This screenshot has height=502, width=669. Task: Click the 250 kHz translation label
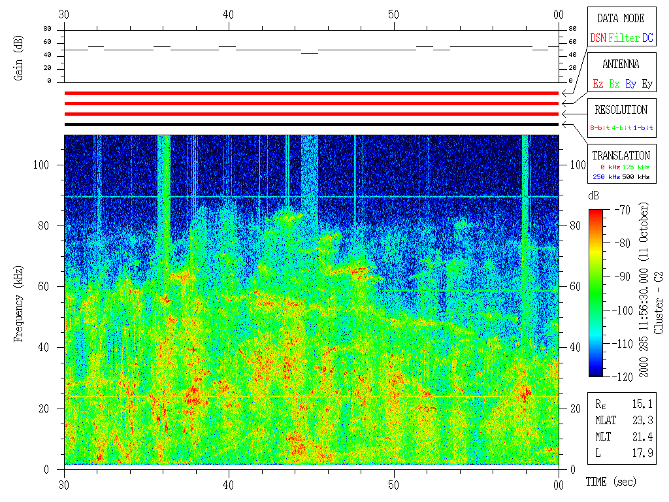(606, 176)
